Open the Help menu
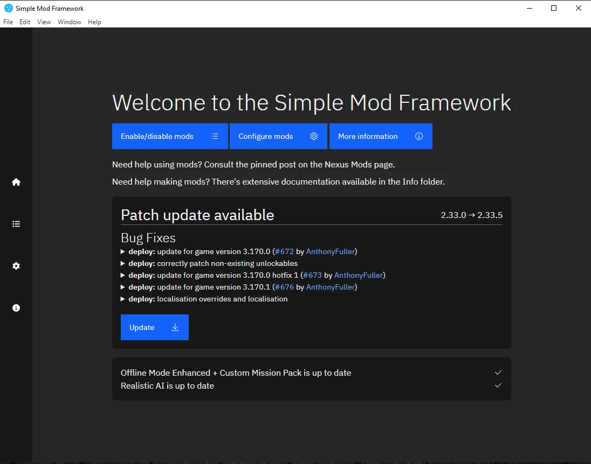The image size is (591, 464). pyautogui.click(x=94, y=22)
